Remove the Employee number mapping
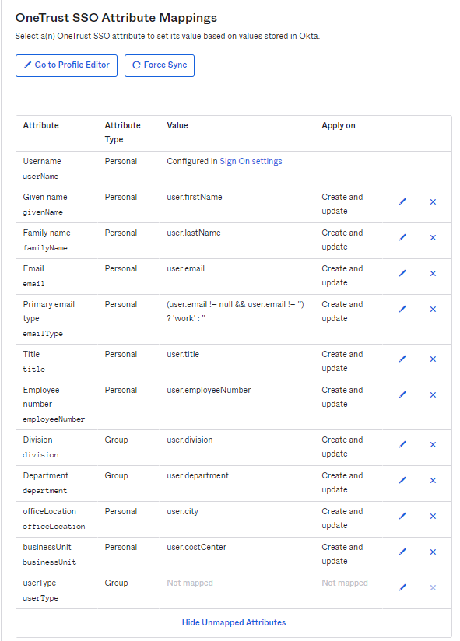This screenshot has height=641, width=460. [433, 394]
